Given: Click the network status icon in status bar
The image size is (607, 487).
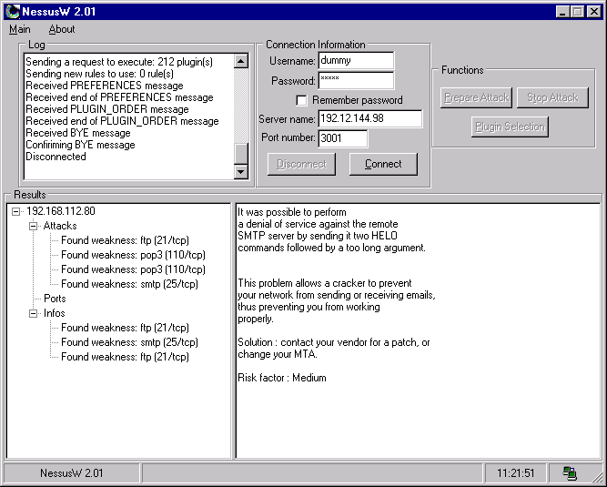Looking at the screenshot, I should click(570, 472).
